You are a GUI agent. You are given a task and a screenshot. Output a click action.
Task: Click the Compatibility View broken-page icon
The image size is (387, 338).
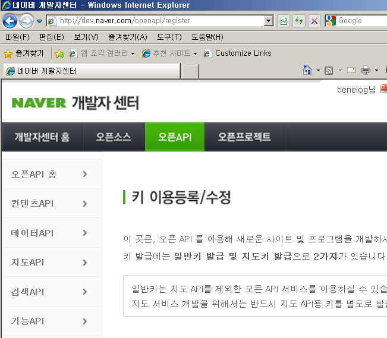coord(284,21)
